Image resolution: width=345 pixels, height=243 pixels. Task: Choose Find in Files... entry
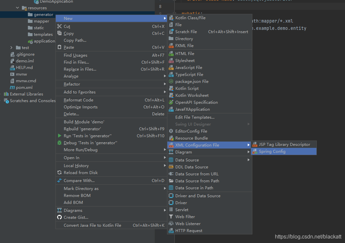[x=111, y=62]
